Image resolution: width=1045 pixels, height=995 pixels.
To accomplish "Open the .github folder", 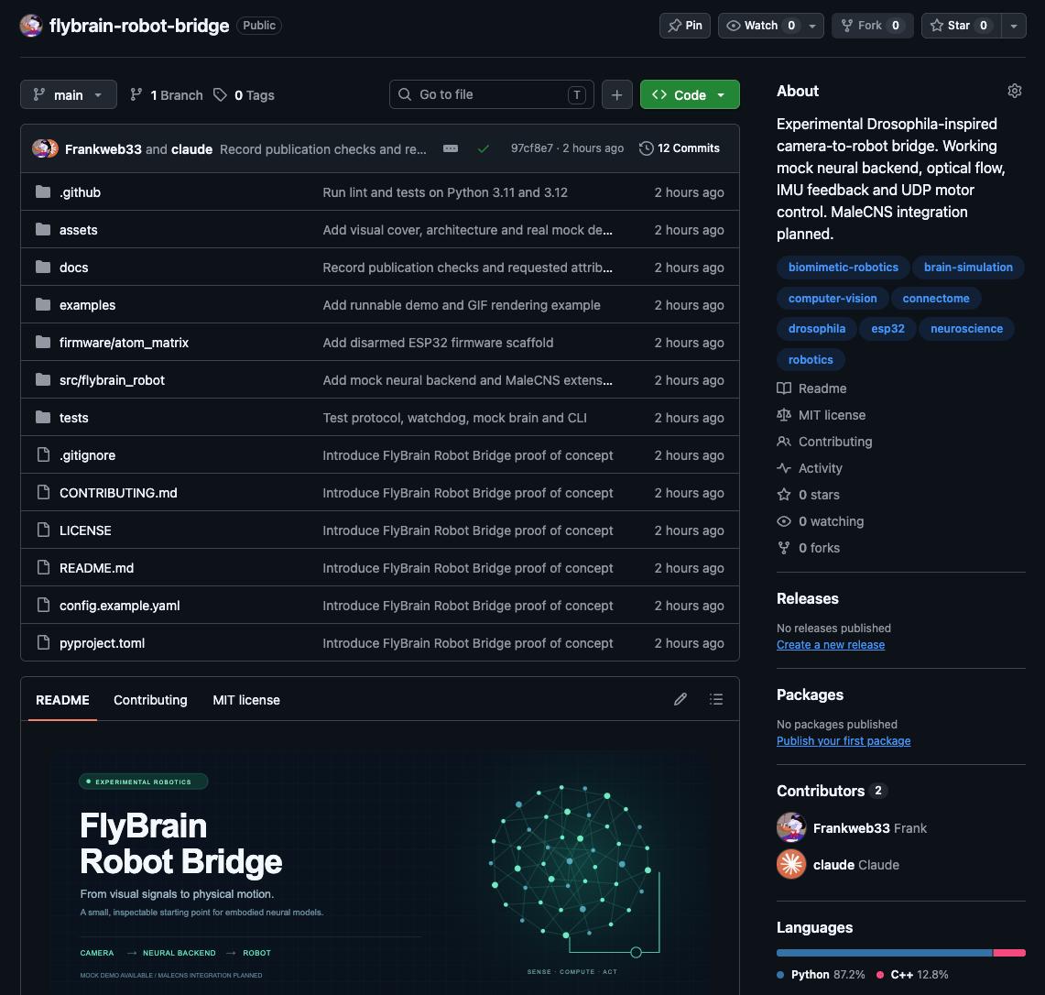I will point(80,192).
